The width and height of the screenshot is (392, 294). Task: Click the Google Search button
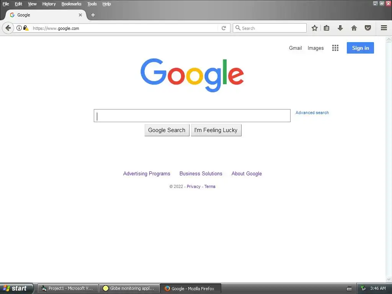[x=167, y=130]
